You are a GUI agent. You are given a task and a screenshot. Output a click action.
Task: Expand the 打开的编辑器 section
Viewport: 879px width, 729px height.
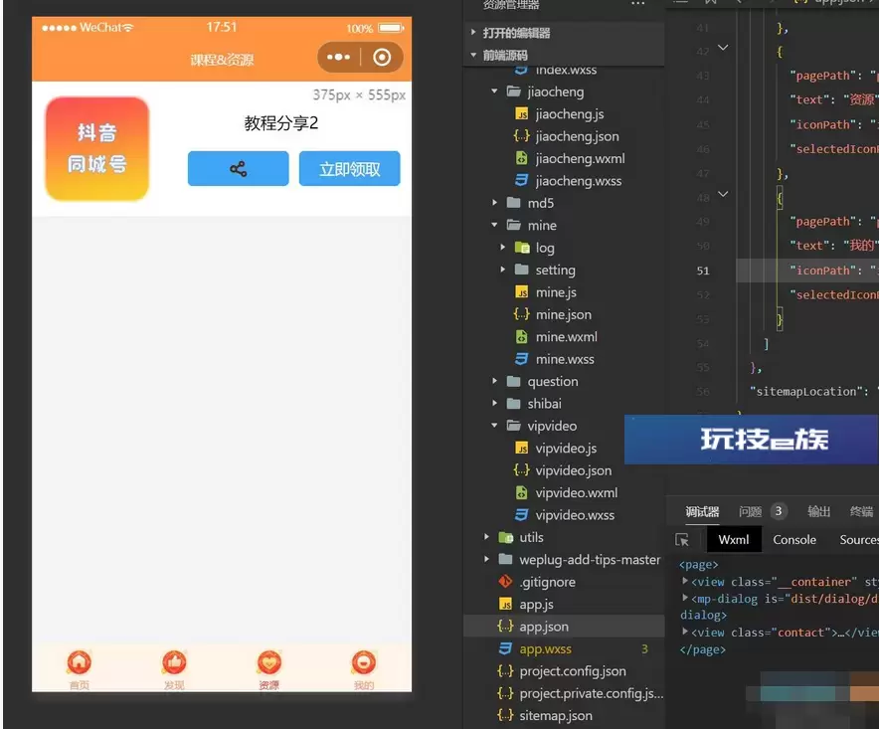point(473,33)
